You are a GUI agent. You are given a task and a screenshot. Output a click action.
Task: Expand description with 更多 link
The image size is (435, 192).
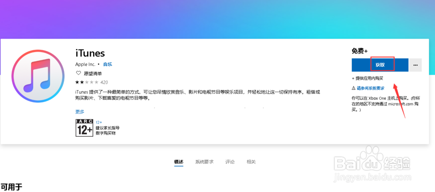coord(80,112)
